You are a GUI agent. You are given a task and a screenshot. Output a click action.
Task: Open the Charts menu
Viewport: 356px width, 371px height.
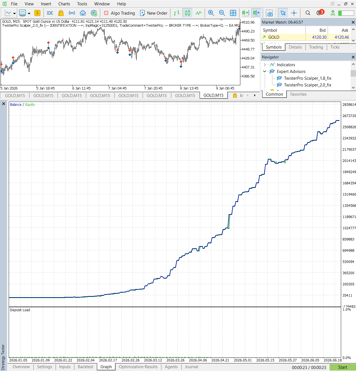coord(64,4)
